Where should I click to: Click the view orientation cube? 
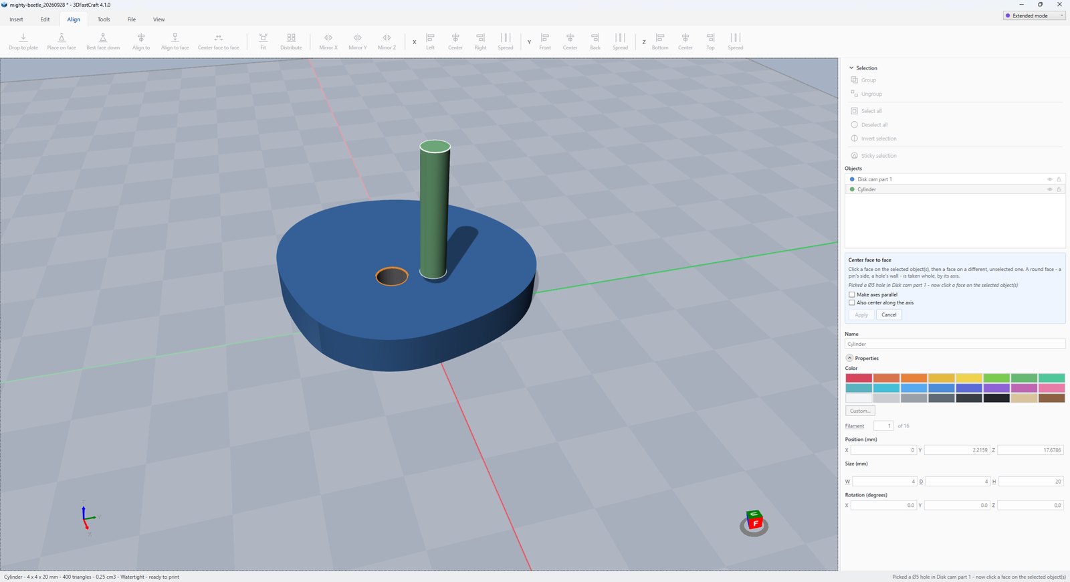tap(754, 520)
